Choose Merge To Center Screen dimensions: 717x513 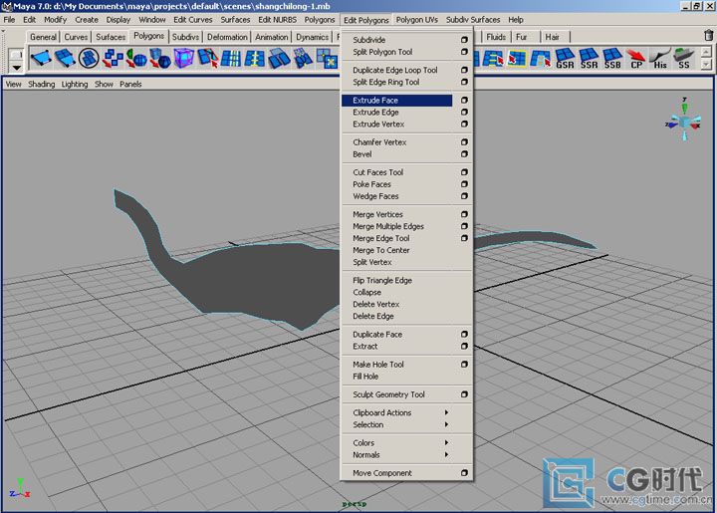[380, 251]
